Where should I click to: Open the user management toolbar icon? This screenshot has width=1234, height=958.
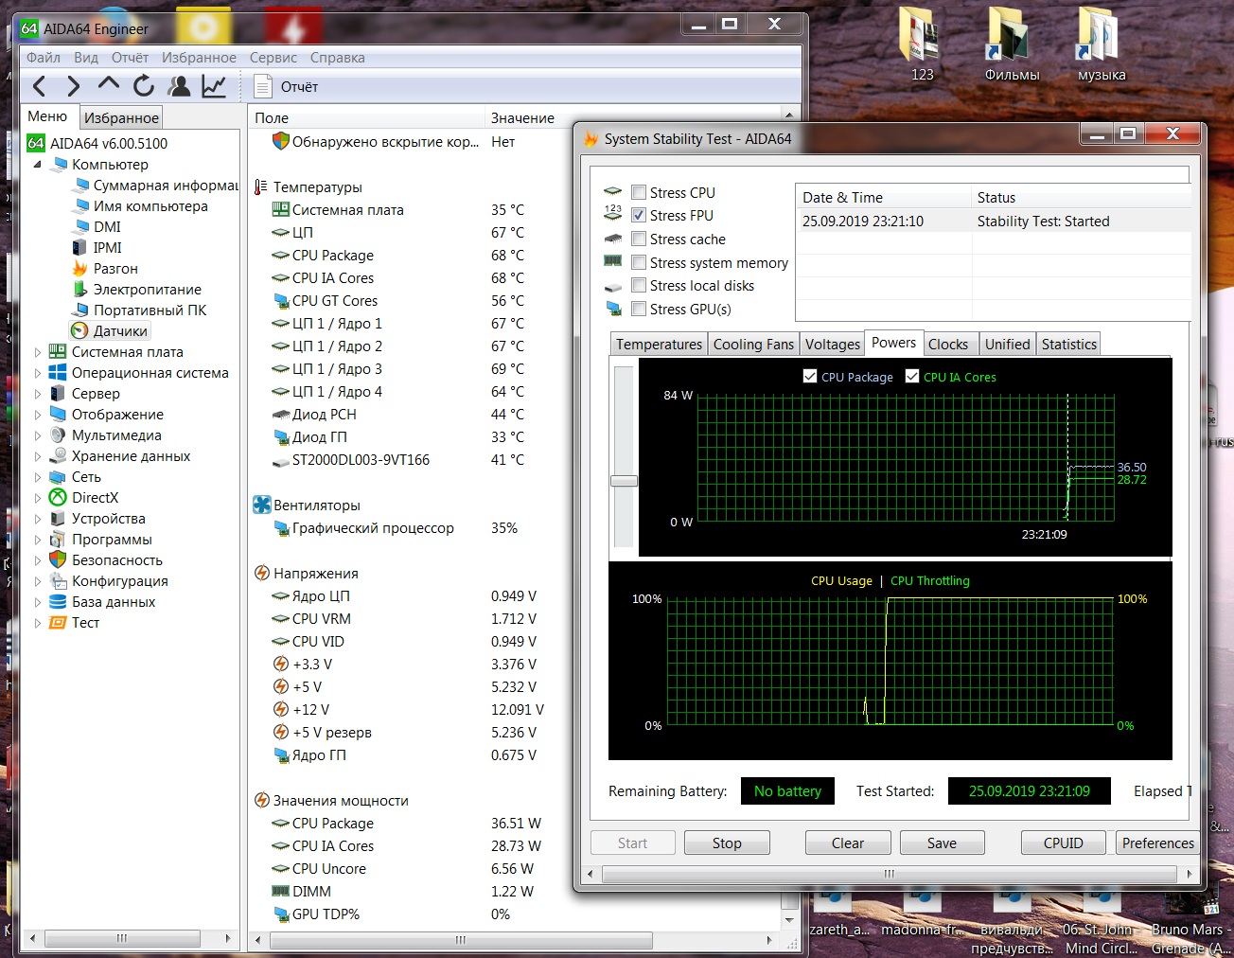click(x=179, y=86)
